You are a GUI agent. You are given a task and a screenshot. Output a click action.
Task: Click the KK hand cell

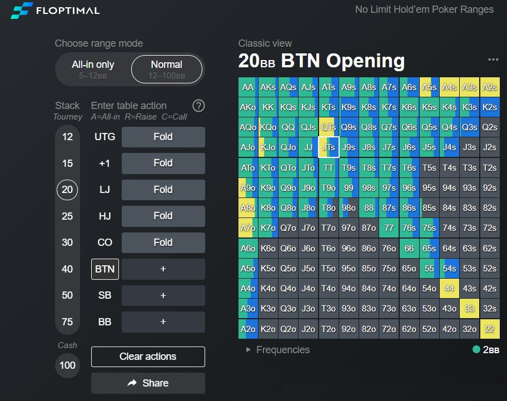268,107
